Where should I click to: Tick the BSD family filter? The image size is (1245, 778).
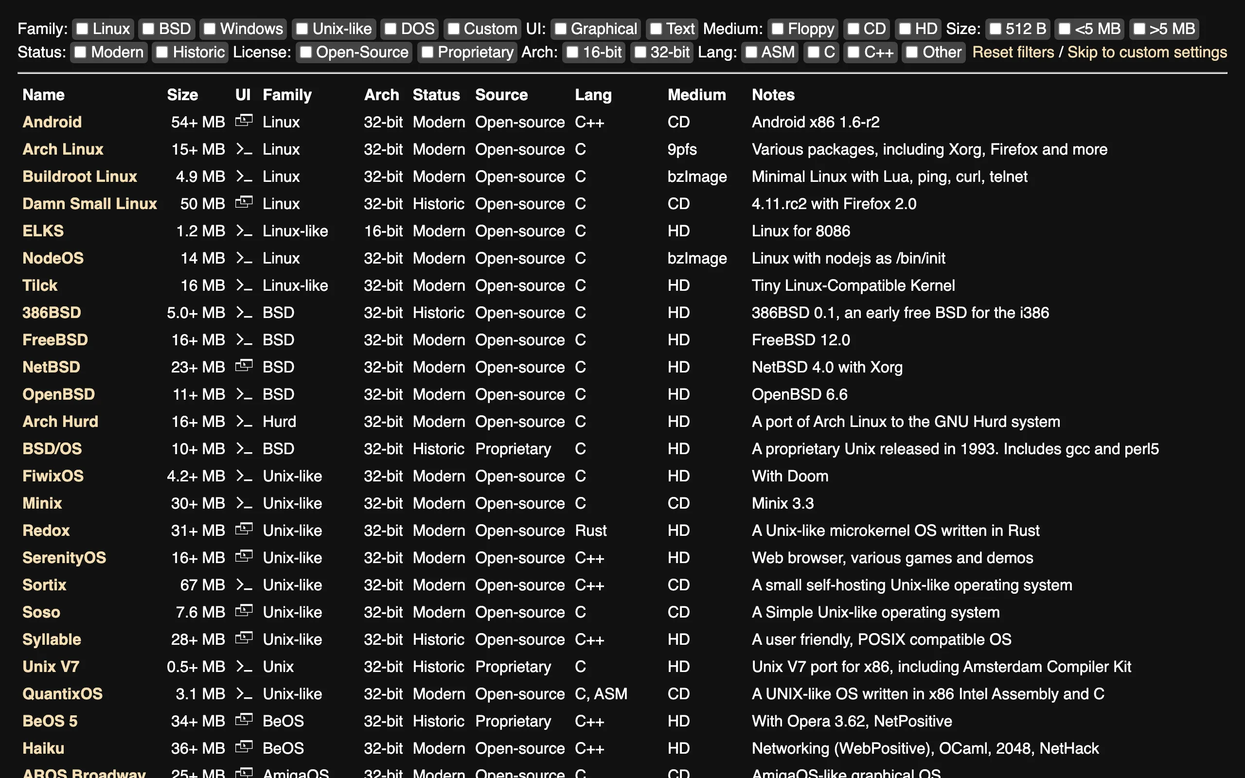[148, 29]
